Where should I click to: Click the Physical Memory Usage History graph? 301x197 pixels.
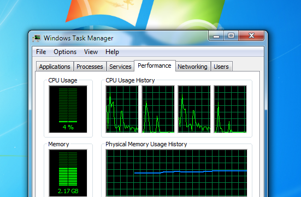point(176,173)
